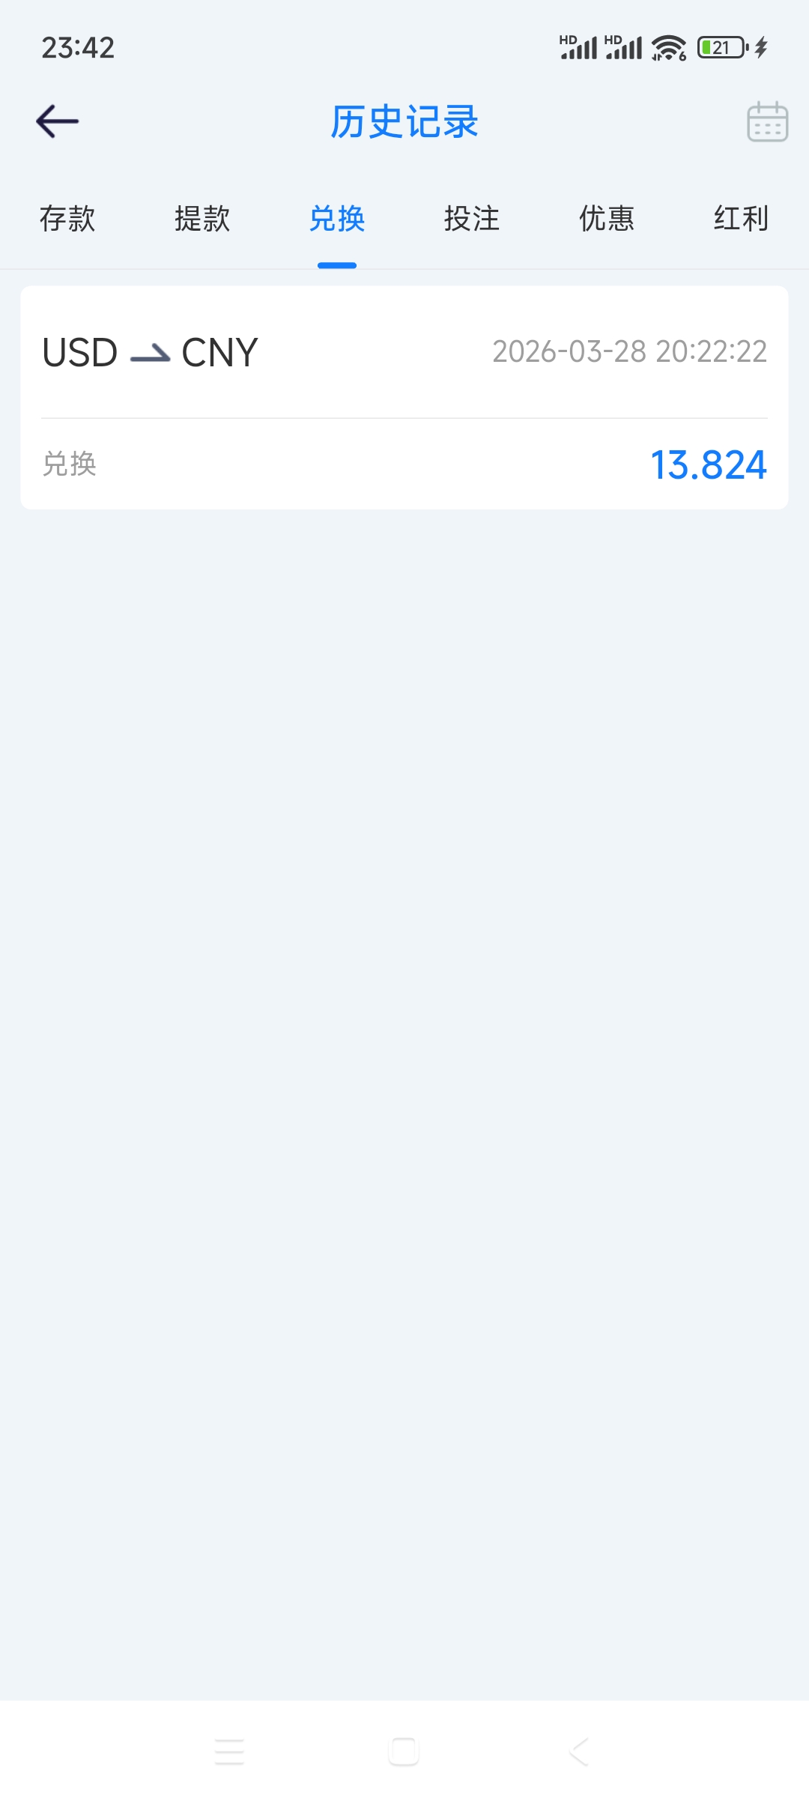Screen dimensions: 809x1798
Task: Open the 优惠 tab
Action: pos(607,219)
